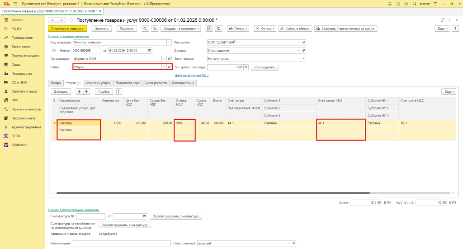Open Склад Услуги card icon
Image resolution: width=463 pixels, height=249 pixels.
click(169, 67)
